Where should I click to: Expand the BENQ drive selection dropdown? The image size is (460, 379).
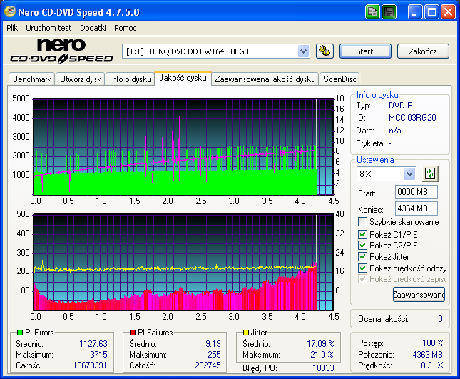pyautogui.click(x=303, y=51)
